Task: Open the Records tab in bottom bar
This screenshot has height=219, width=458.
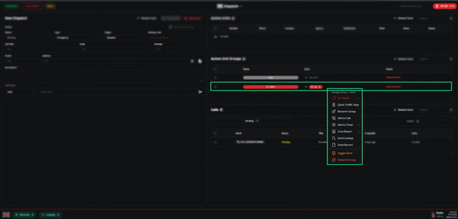Action: pos(24,214)
